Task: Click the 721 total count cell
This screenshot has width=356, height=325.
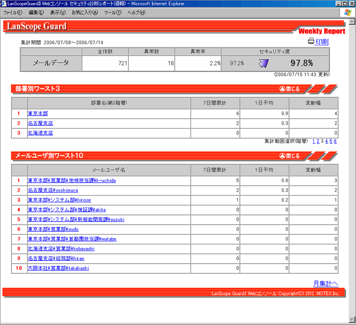Action: (x=105, y=63)
